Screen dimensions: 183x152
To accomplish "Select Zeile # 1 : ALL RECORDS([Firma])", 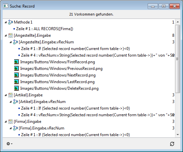I will point(45,29).
